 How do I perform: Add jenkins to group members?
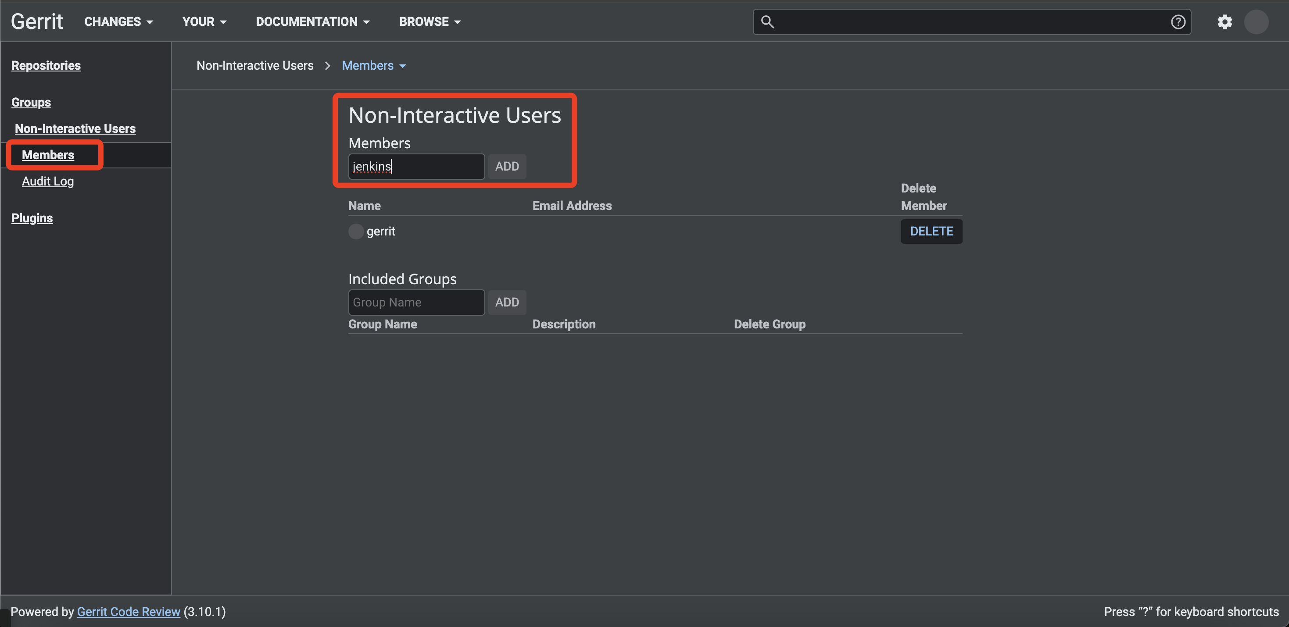pyautogui.click(x=507, y=167)
